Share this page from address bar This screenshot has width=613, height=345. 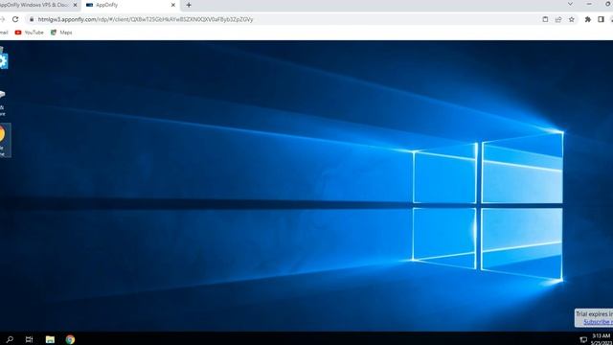(558, 19)
